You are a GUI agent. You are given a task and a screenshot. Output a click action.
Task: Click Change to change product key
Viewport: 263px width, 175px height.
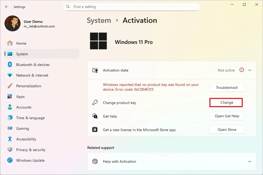point(226,103)
